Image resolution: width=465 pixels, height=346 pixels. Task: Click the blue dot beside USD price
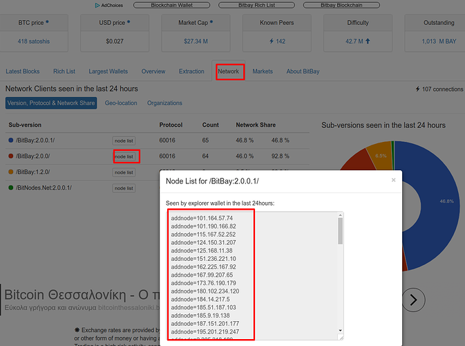tap(129, 21)
